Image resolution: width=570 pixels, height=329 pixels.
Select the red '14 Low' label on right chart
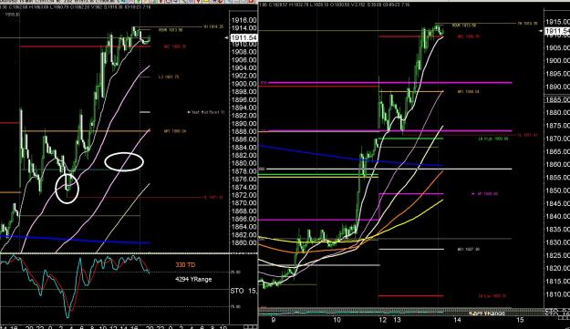(x=492, y=296)
